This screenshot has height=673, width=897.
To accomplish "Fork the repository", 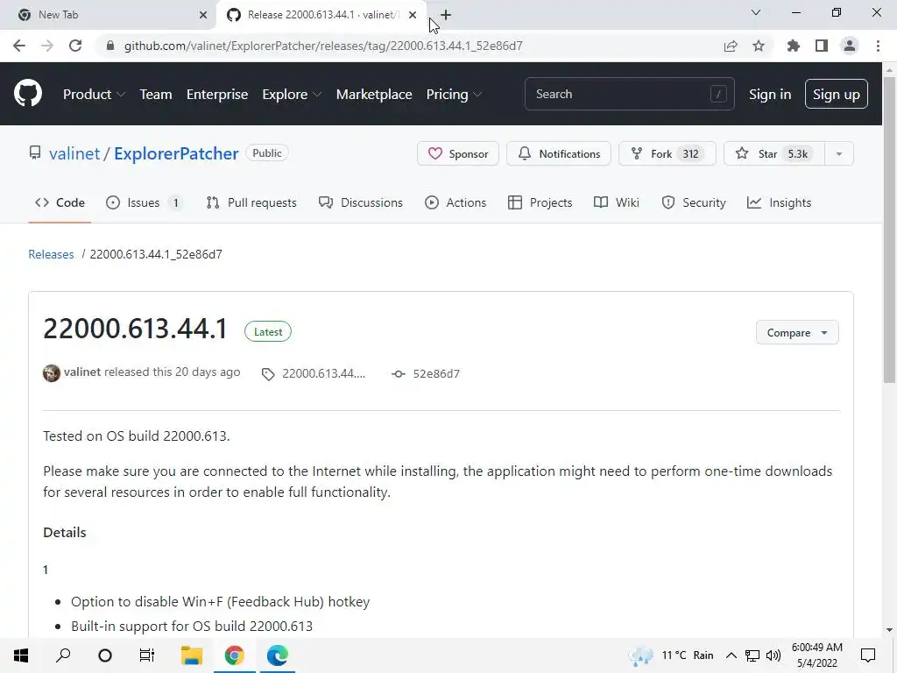I will 667,153.
